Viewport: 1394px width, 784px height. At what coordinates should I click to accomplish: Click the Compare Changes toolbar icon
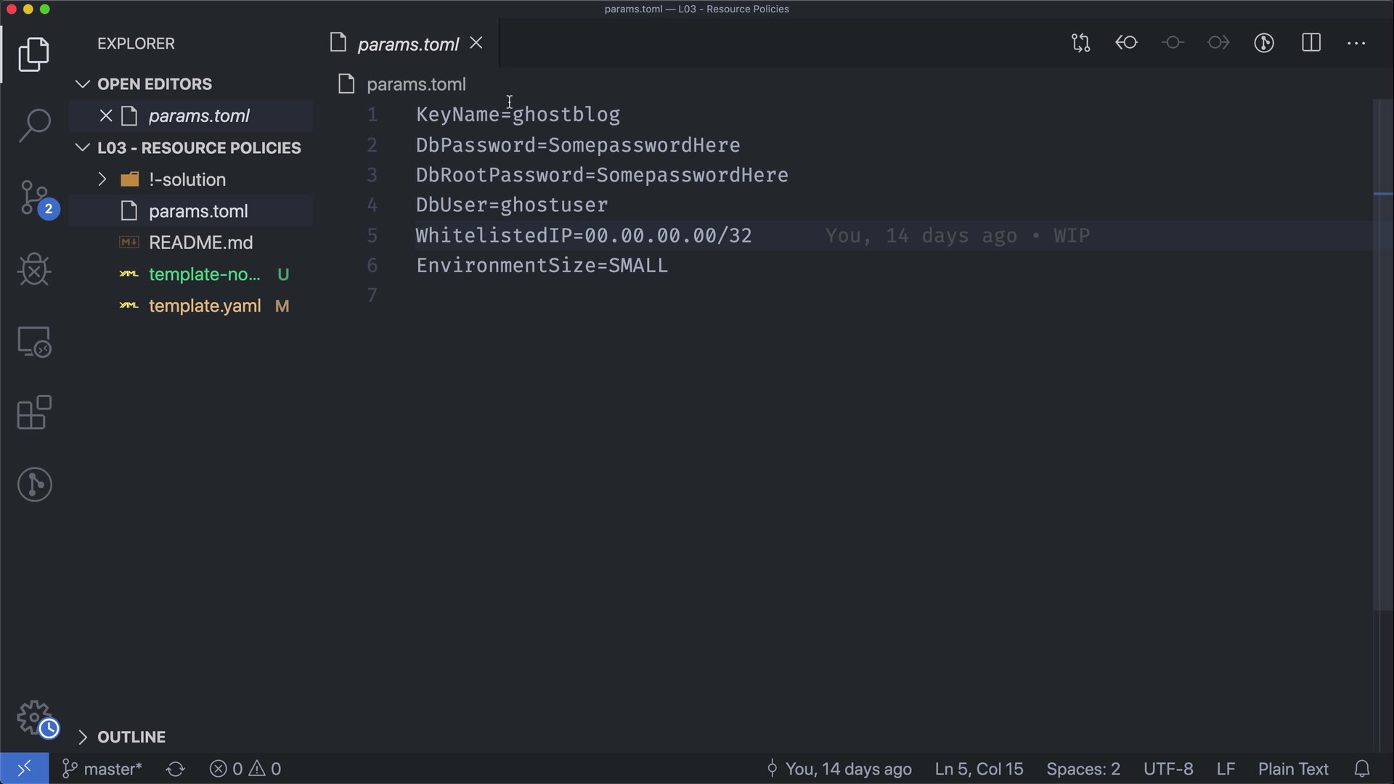[1080, 44]
